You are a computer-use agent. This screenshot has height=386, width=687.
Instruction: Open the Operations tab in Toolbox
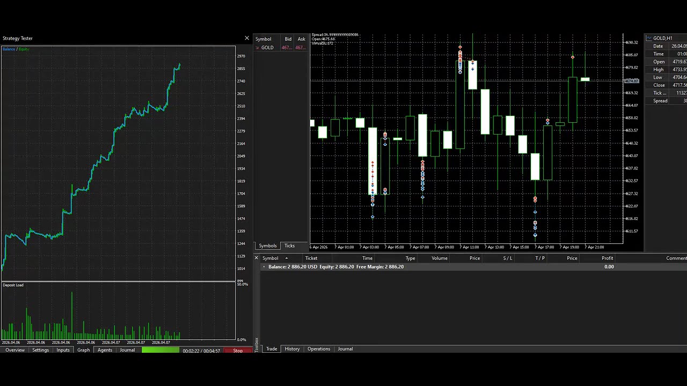[319, 348]
